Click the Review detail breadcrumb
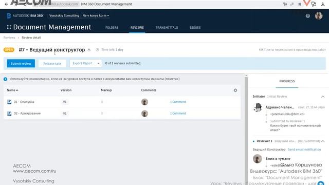 (31, 38)
